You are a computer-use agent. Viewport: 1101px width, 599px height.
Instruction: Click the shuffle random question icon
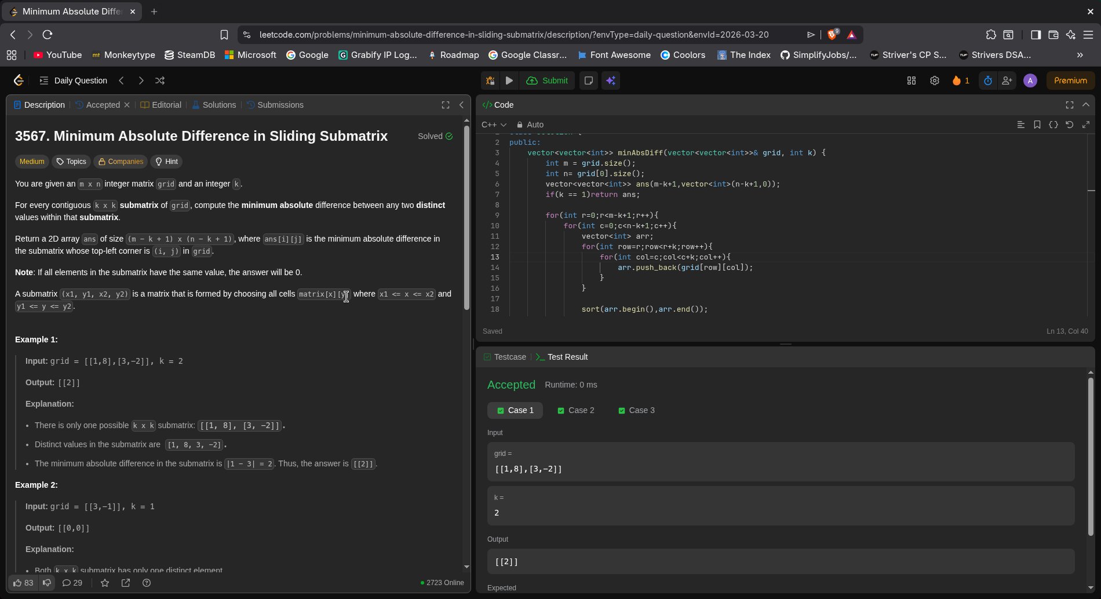pyautogui.click(x=160, y=81)
